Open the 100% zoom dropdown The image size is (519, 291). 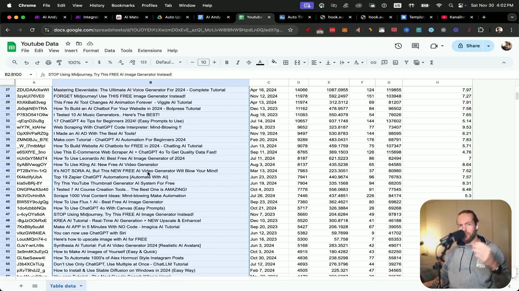(78, 63)
